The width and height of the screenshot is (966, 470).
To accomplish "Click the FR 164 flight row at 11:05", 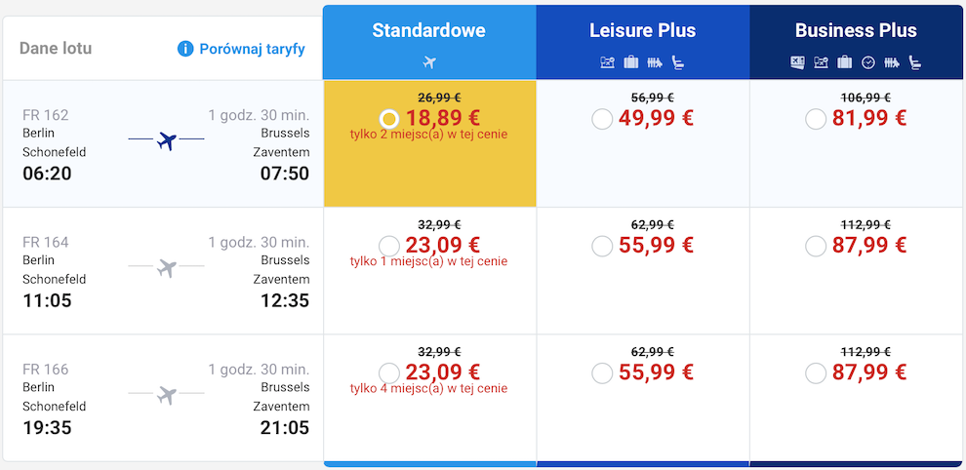I will [x=163, y=271].
